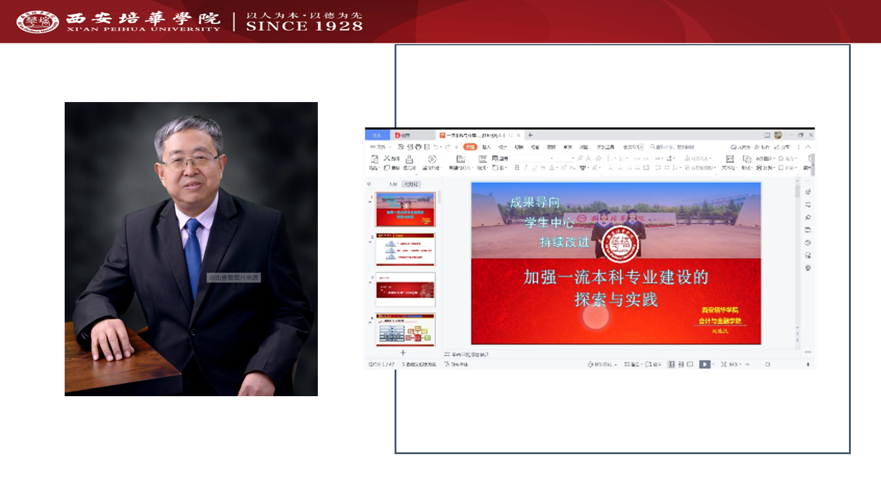Switch to normal view in status bar

coord(671,364)
